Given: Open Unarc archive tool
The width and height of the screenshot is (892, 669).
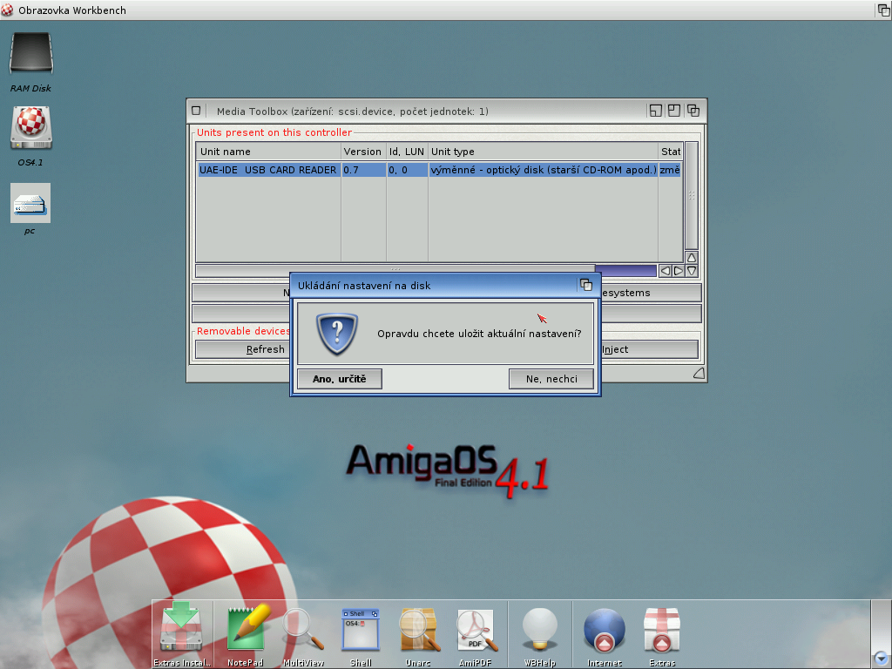Looking at the screenshot, I should tap(418, 629).
